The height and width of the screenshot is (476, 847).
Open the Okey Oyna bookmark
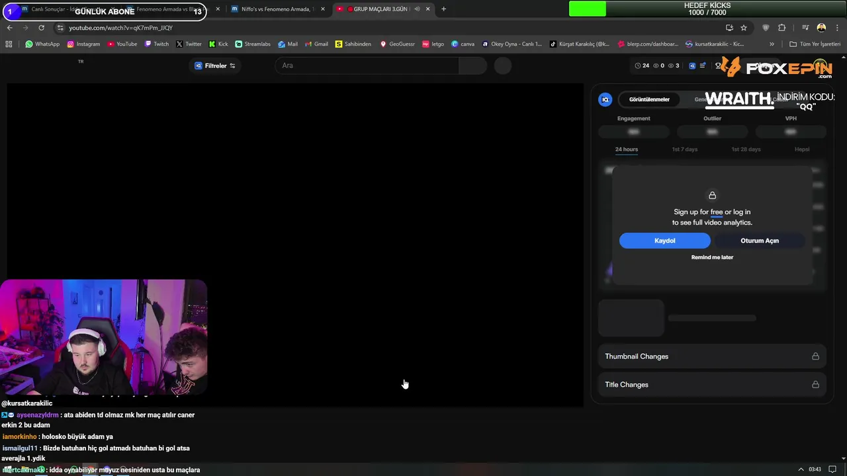click(512, 44)
